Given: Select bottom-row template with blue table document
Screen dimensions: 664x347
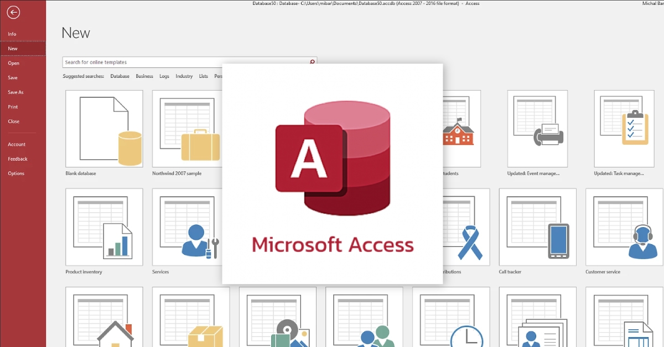Looking at the screenshot, I should tap(624, 317).
